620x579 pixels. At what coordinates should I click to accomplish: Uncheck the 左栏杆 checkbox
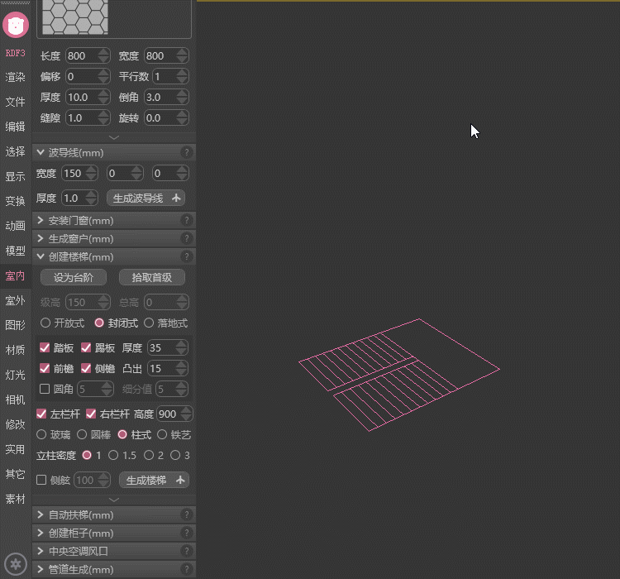click(x=41, y=414)
